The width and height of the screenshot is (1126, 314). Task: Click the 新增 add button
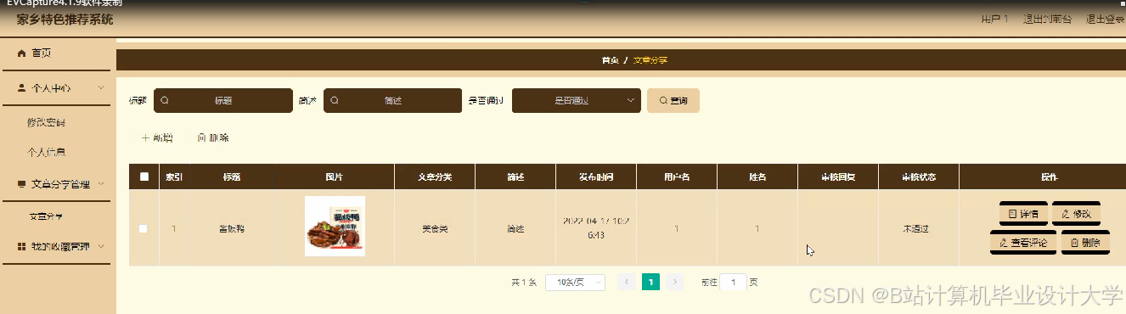pyautogui.click(x=157, y=137)
